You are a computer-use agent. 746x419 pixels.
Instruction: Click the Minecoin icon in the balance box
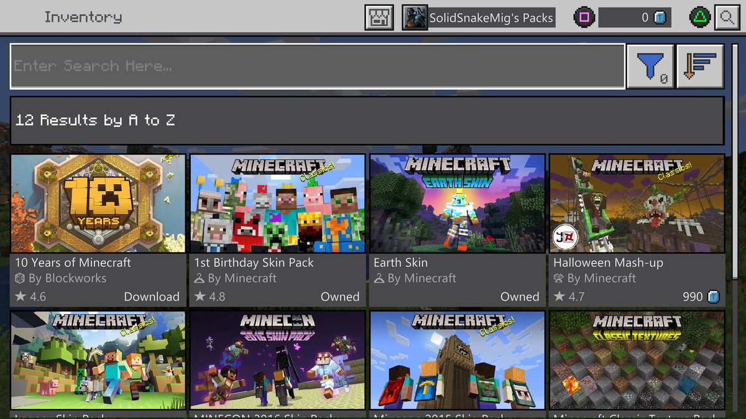660,18
